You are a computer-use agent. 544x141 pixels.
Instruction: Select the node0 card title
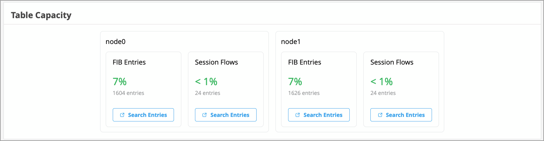(x=116, y=42)
